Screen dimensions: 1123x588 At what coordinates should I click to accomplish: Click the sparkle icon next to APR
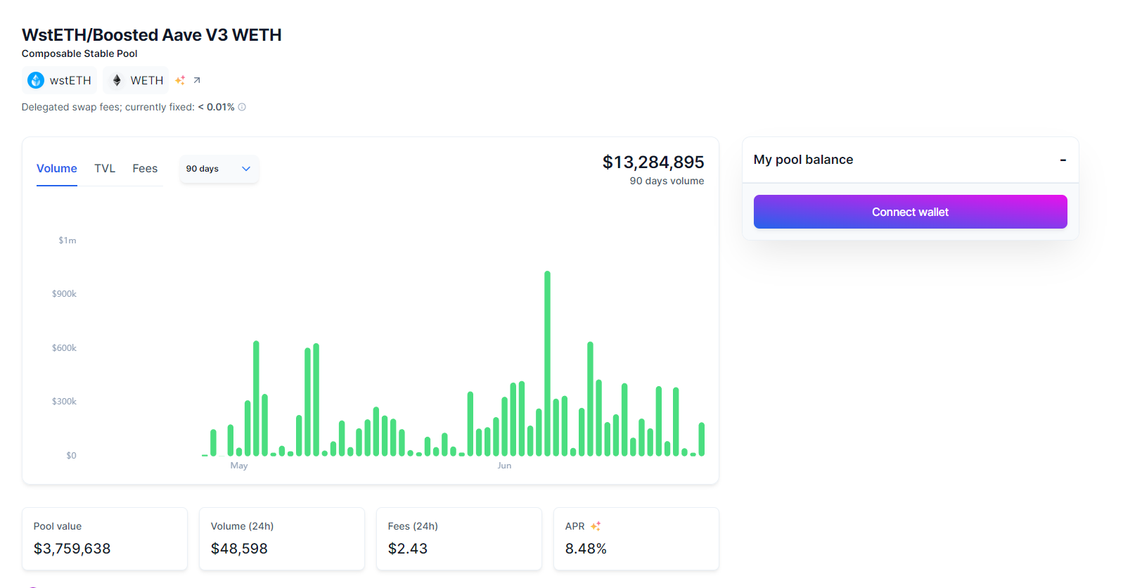596,526
